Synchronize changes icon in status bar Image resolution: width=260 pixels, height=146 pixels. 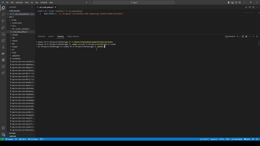(16, 139)
